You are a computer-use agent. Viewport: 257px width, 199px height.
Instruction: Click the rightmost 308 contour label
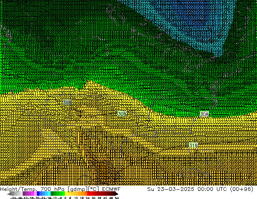204,114
